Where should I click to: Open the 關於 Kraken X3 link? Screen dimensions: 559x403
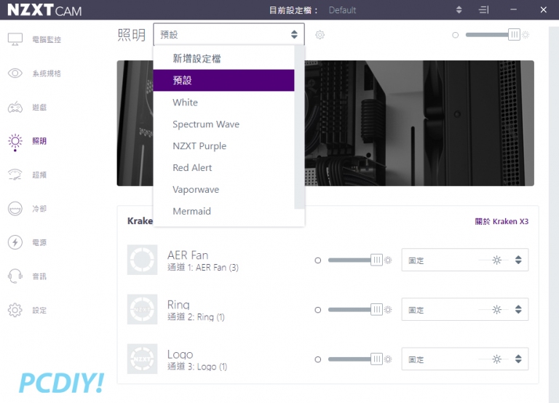click(x=501, y=221)
